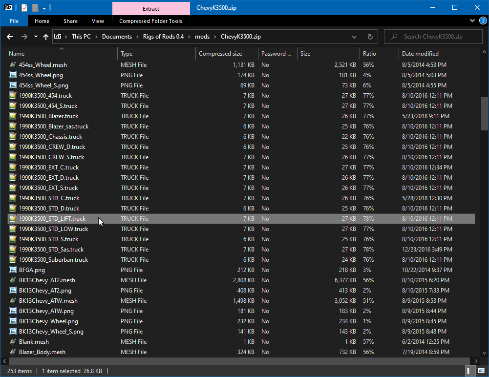The width and height of the screenshot is (489, 377).
Task: Click the New folder quick access icon
Action: tap(35, 8)
